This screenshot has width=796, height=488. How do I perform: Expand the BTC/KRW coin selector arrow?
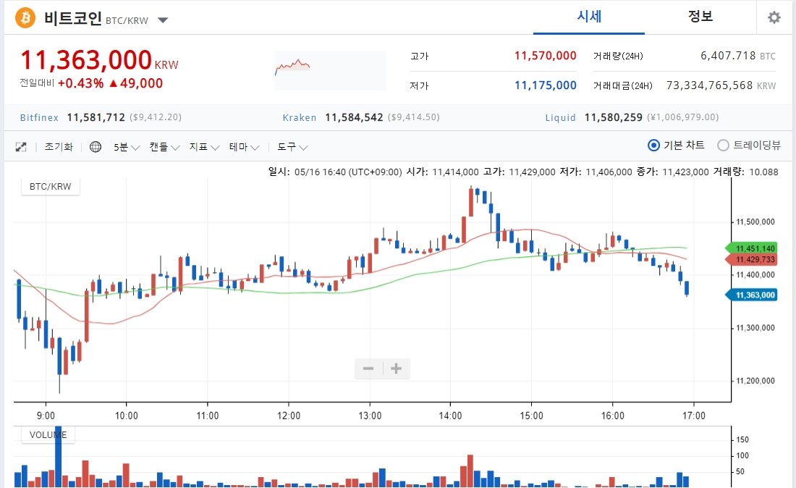(163, 20)
